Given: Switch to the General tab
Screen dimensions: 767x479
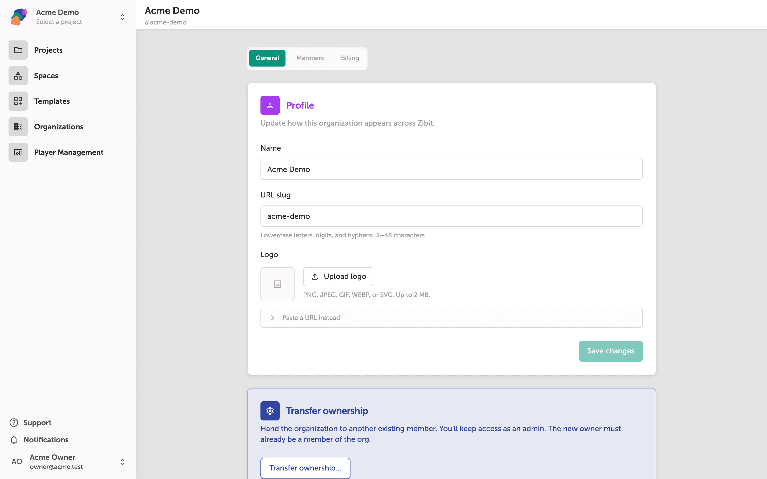Looking at the screenshot, I should pos(267,58).
